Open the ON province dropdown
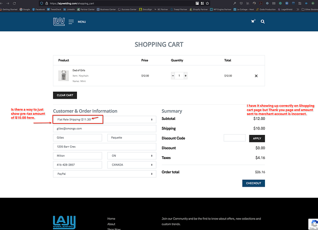Screen dimensions: 318x230 coord(130,156)
